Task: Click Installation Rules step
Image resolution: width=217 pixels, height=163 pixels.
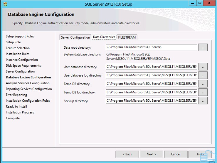Action: [x=18, y=54]
